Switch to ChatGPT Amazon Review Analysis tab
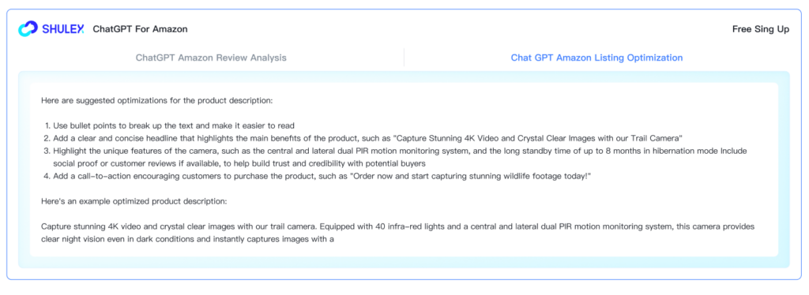This screenshot has width=809, height=295. pyautogui.click(x=211, y=58)
